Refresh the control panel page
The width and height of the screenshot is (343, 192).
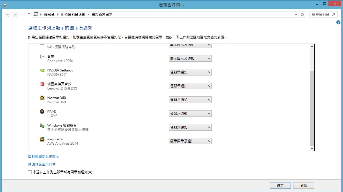click(x=302, y=14)
